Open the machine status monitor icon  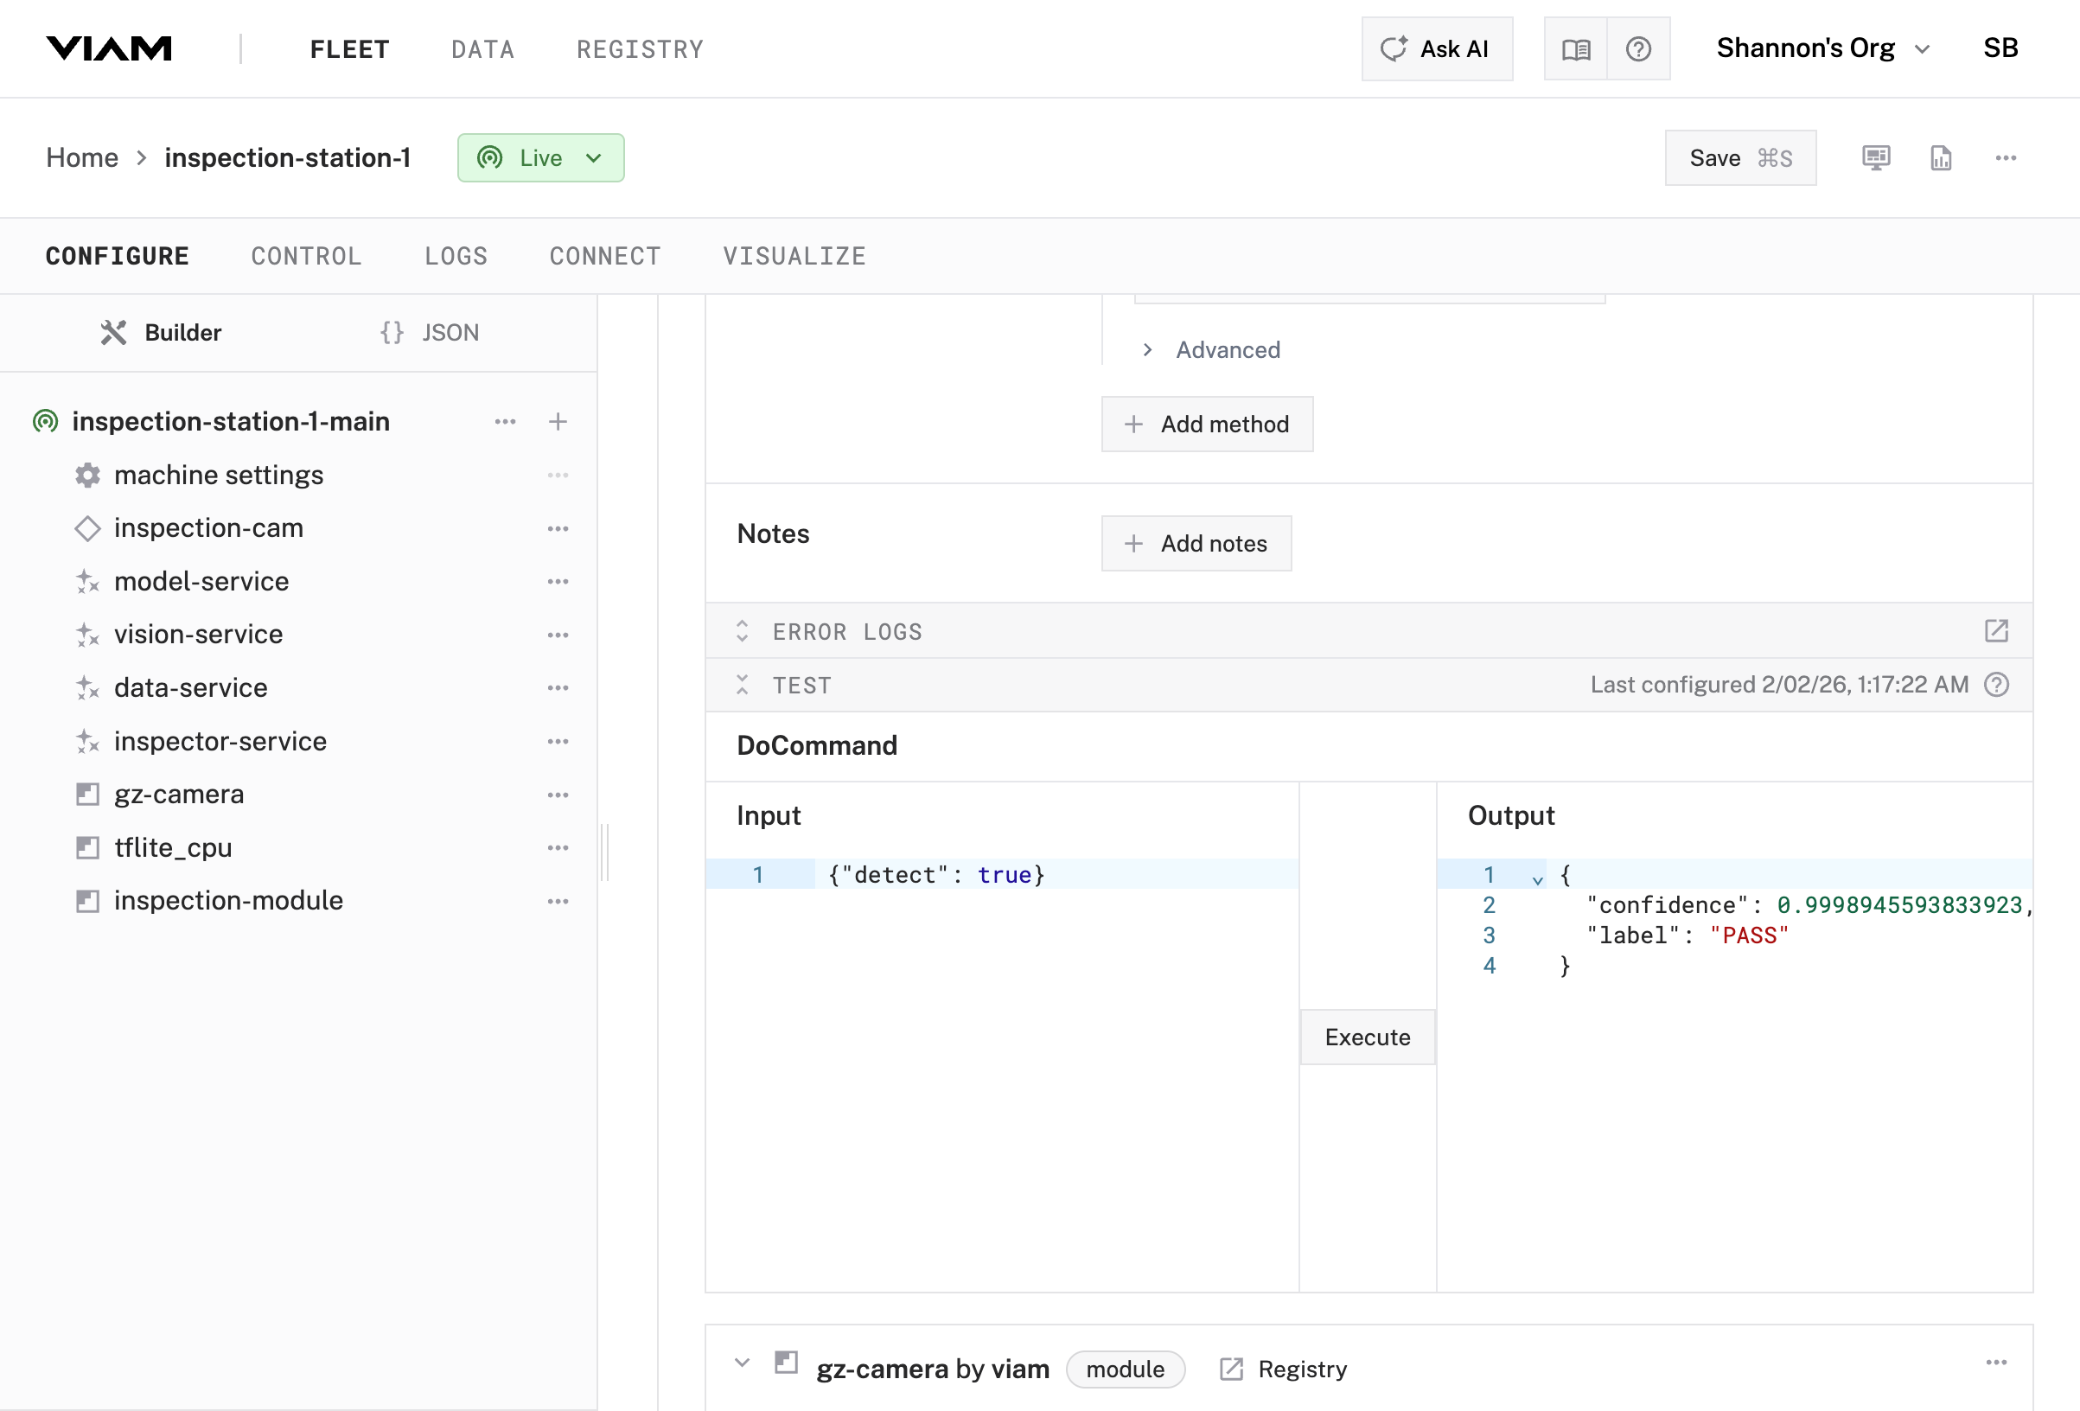pyautogui.click(x=1876, y=157)
